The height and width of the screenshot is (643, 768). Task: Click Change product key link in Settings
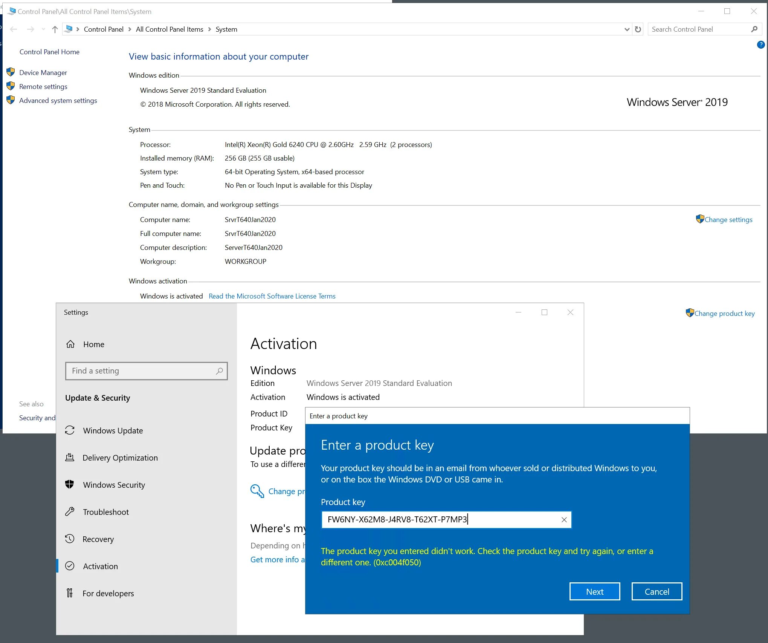[x=287, y=491]
